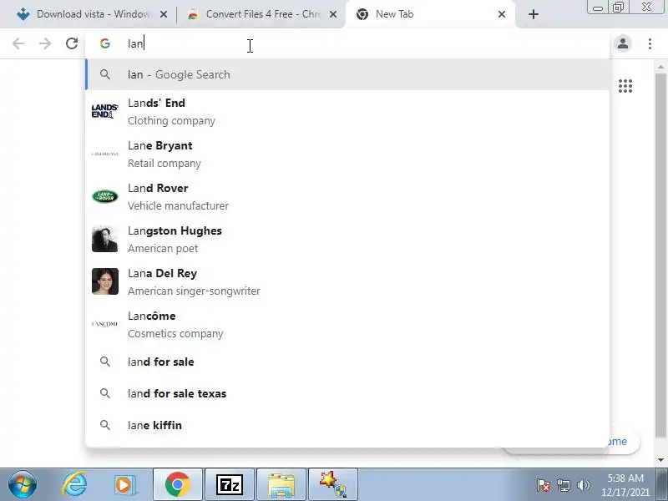The image size is (668, 501).
Task: Click magnifier icon beside 'land for sale texas'
Action: click(105, 393)
